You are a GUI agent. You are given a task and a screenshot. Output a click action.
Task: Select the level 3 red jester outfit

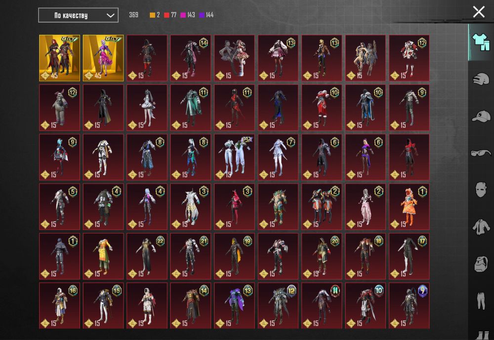[x=234, y=207]
